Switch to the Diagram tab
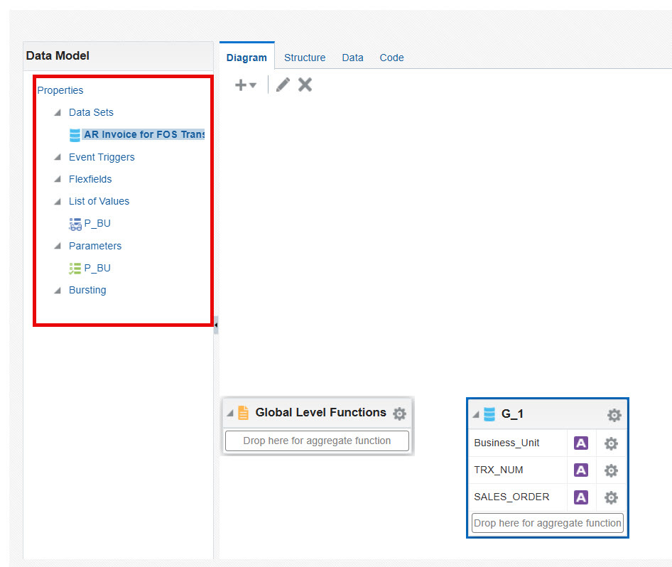672x567 pixels. 246,58
